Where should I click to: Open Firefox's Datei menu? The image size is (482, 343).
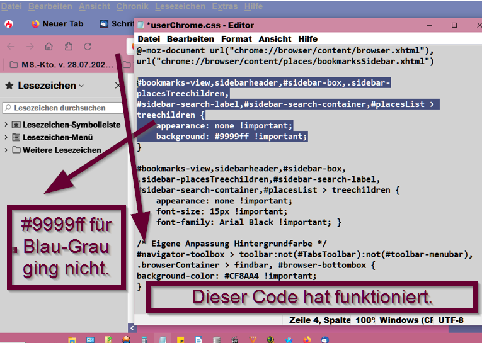click(11, 6)
